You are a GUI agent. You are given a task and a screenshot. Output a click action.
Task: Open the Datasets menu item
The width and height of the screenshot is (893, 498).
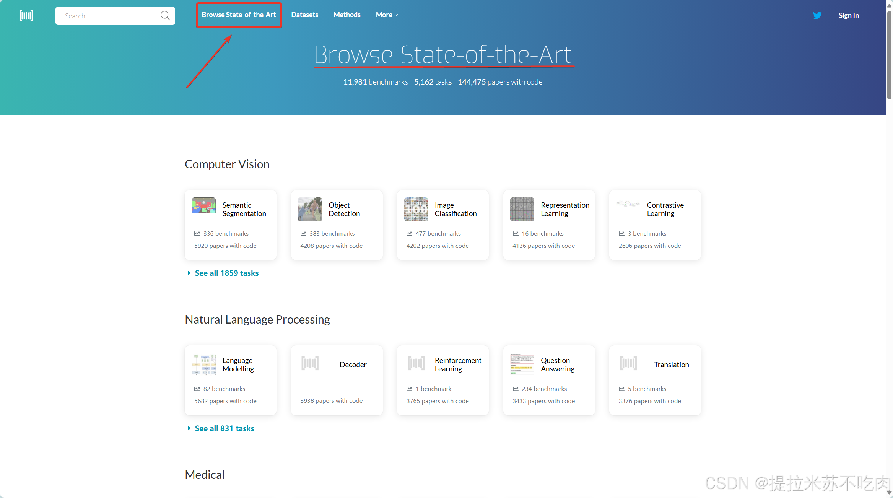click(x=304, y=15)
